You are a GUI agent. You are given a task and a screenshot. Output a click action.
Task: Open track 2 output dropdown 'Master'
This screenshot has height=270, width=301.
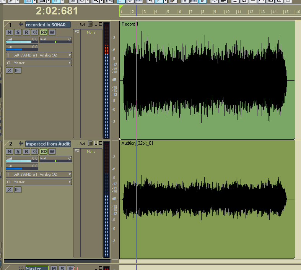click(39, 182)
